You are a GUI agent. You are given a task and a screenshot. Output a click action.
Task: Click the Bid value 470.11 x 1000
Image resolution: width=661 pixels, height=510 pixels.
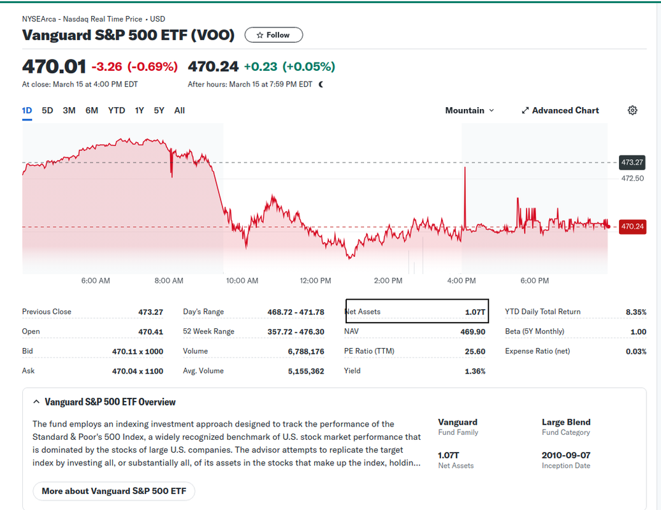coord(138,351)
